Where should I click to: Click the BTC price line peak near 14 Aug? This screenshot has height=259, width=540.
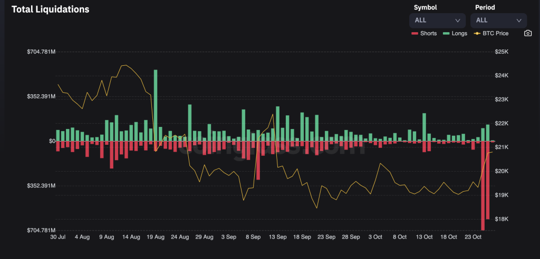(124, 65)
